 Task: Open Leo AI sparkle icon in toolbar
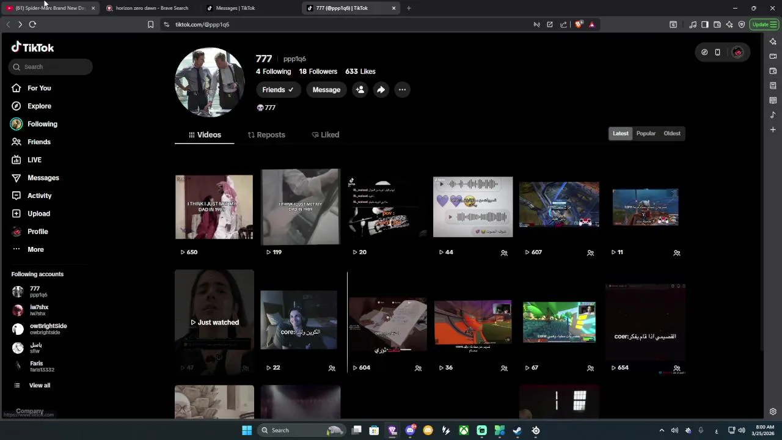729,24
